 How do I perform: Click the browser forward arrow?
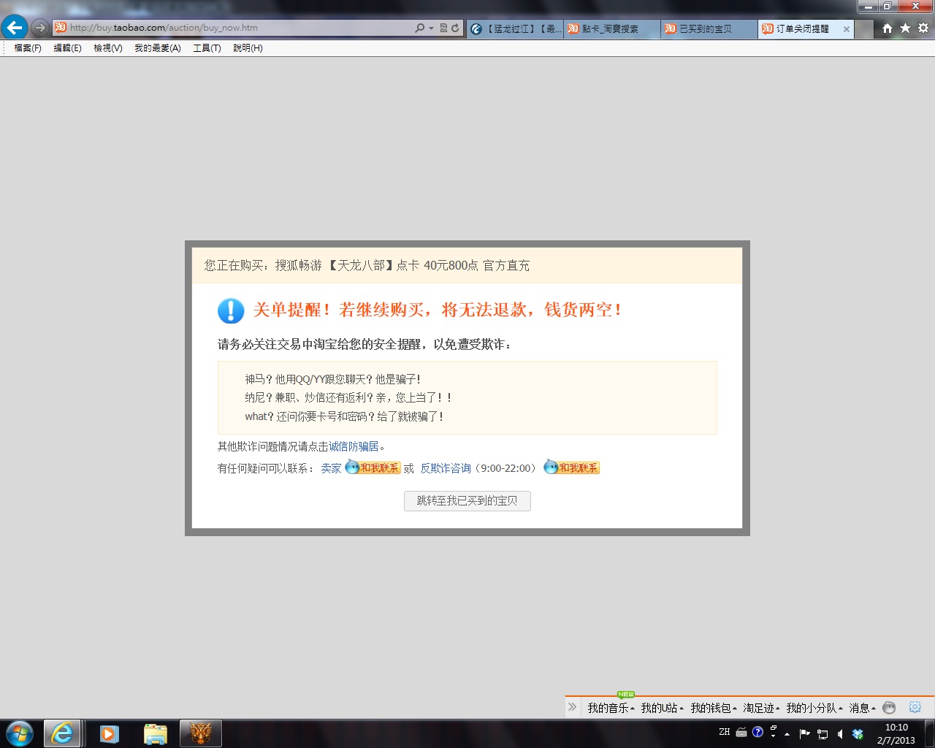[40, 28]
